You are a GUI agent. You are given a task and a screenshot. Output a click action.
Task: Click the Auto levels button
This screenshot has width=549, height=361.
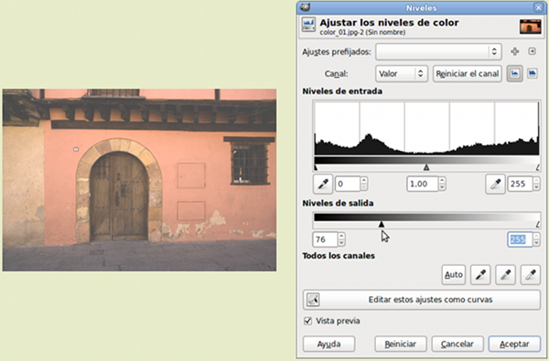454,275
